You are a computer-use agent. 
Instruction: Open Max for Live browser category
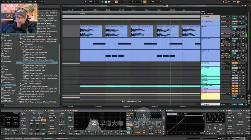8,48
